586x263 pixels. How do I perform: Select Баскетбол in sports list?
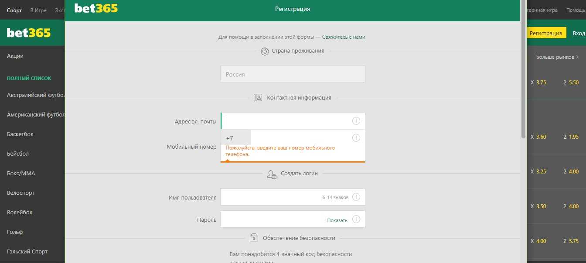20,134
